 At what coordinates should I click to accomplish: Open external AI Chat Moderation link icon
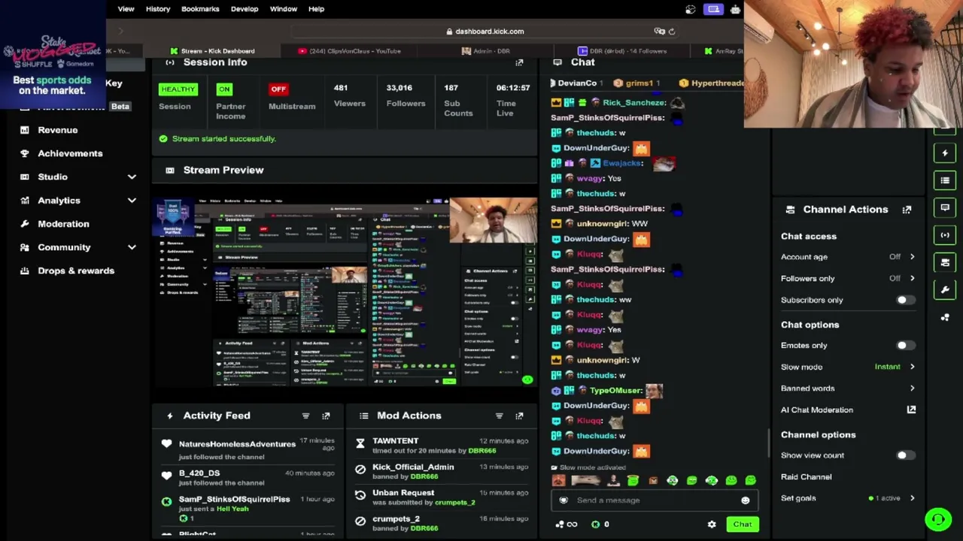(x=911, y=410)
